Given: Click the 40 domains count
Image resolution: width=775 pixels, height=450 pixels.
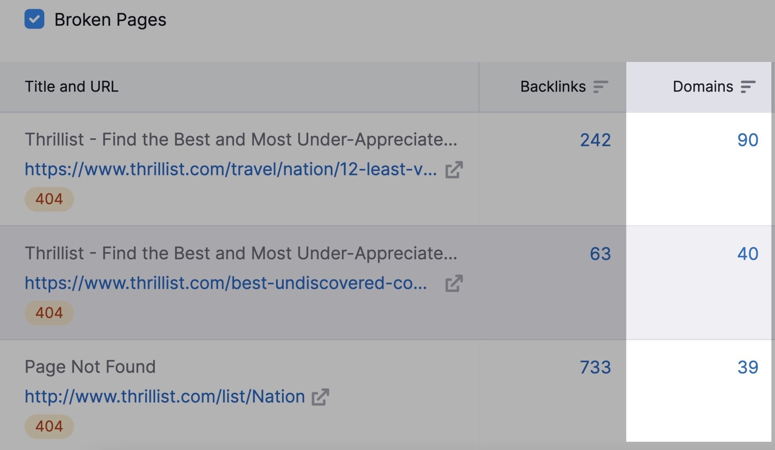Looking at the screenshot, I should (x=748, y=254).
